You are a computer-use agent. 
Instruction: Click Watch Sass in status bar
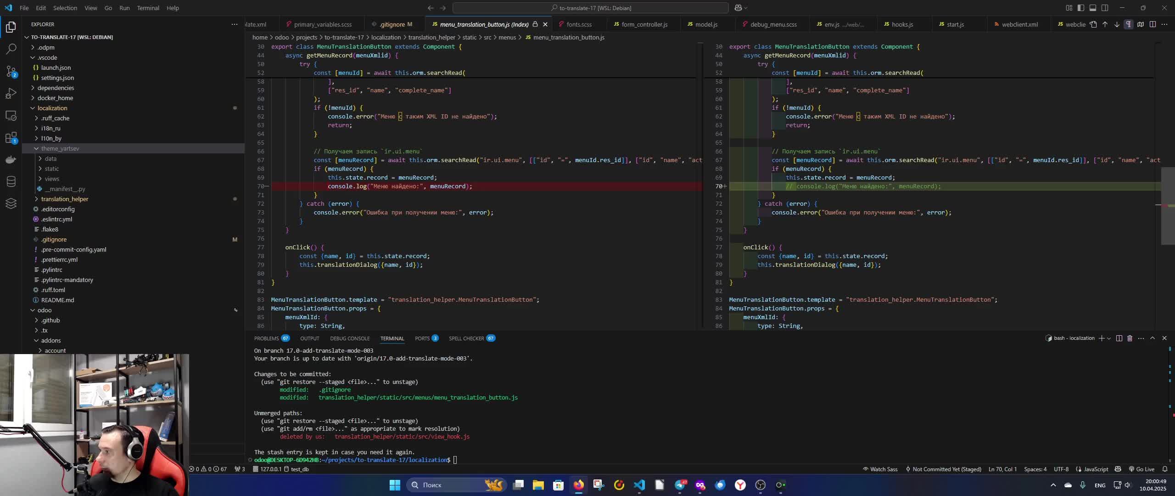click(x=880, y=469)
